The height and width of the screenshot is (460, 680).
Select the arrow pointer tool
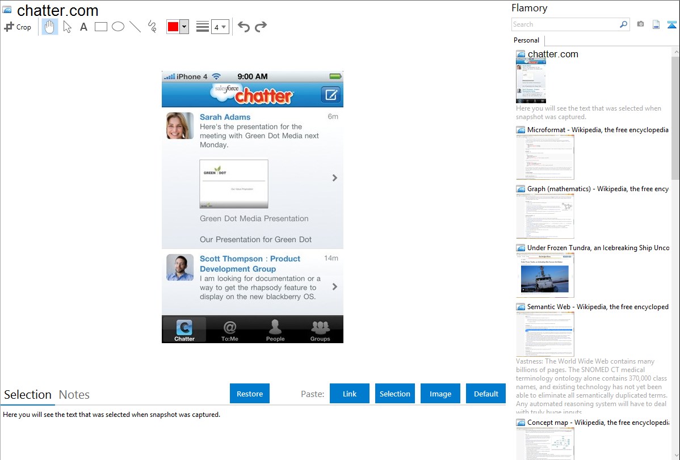coord(67,27)
